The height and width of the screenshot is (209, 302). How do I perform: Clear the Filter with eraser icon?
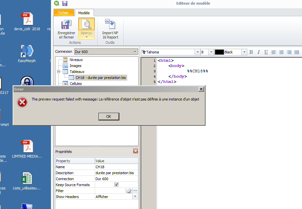click(129, 191)
